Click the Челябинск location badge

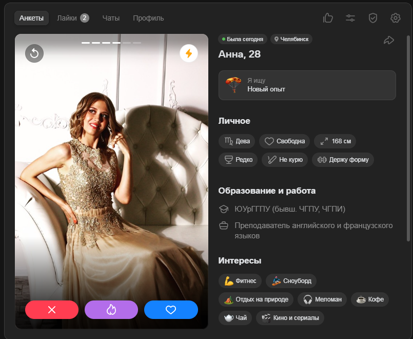pos(291,39)
